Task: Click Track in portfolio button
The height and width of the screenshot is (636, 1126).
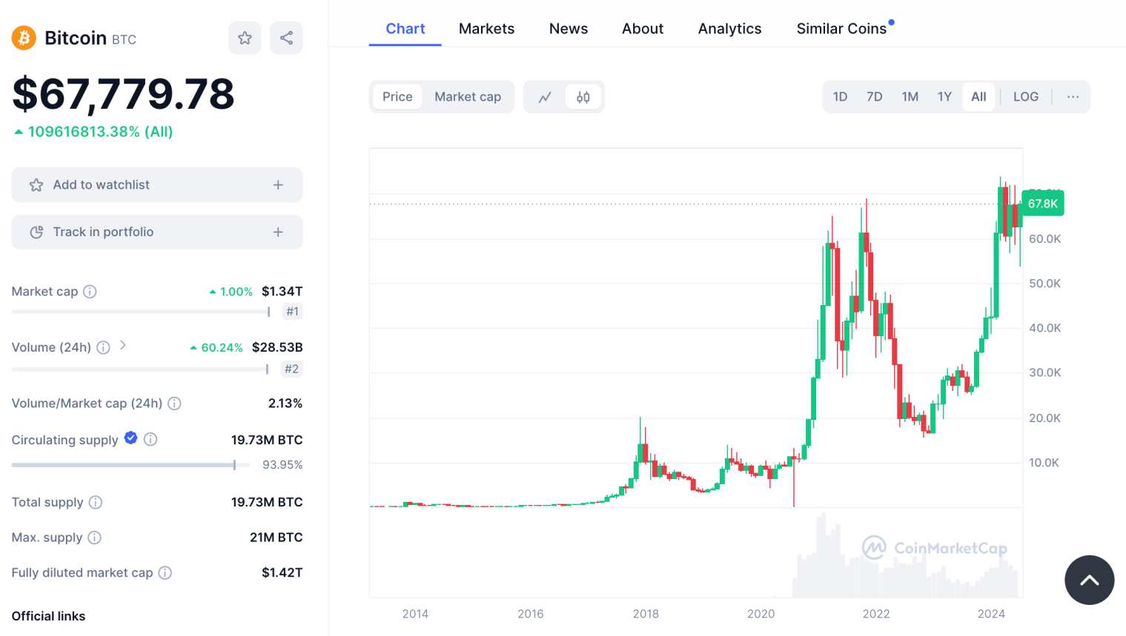Action: (x=157, y=232)
